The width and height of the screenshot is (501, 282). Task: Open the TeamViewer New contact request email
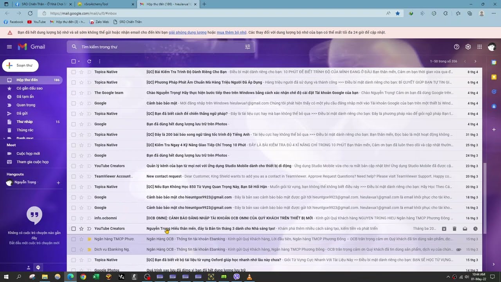[274, 176]
